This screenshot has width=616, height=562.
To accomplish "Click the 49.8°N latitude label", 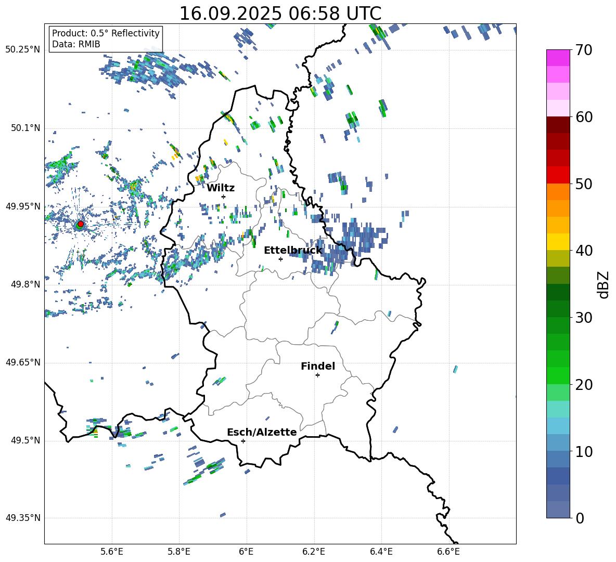I will (25, 284).
